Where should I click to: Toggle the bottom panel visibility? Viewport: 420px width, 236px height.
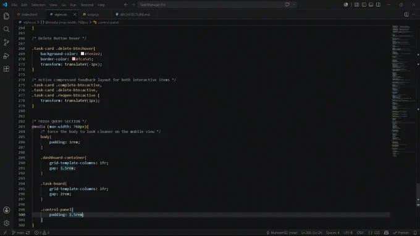tap(371, 4)
